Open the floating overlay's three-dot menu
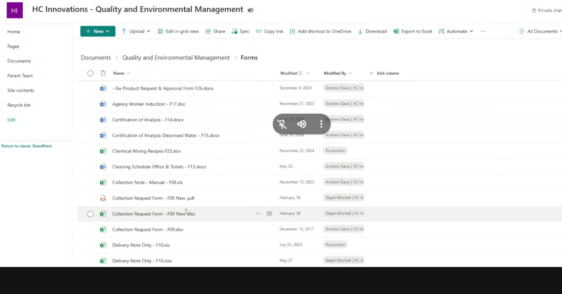This screenshot has height=294, width=562. coord(321,124)
